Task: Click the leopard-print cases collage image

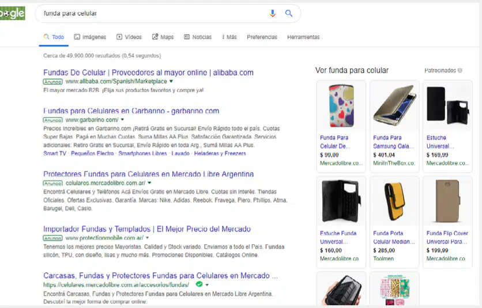Action: pyautogui.click(x=395, y=289)
